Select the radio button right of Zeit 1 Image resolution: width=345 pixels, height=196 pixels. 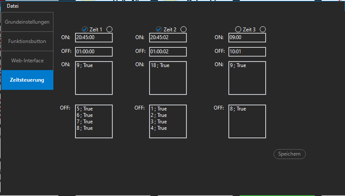(x=109, y=29)
